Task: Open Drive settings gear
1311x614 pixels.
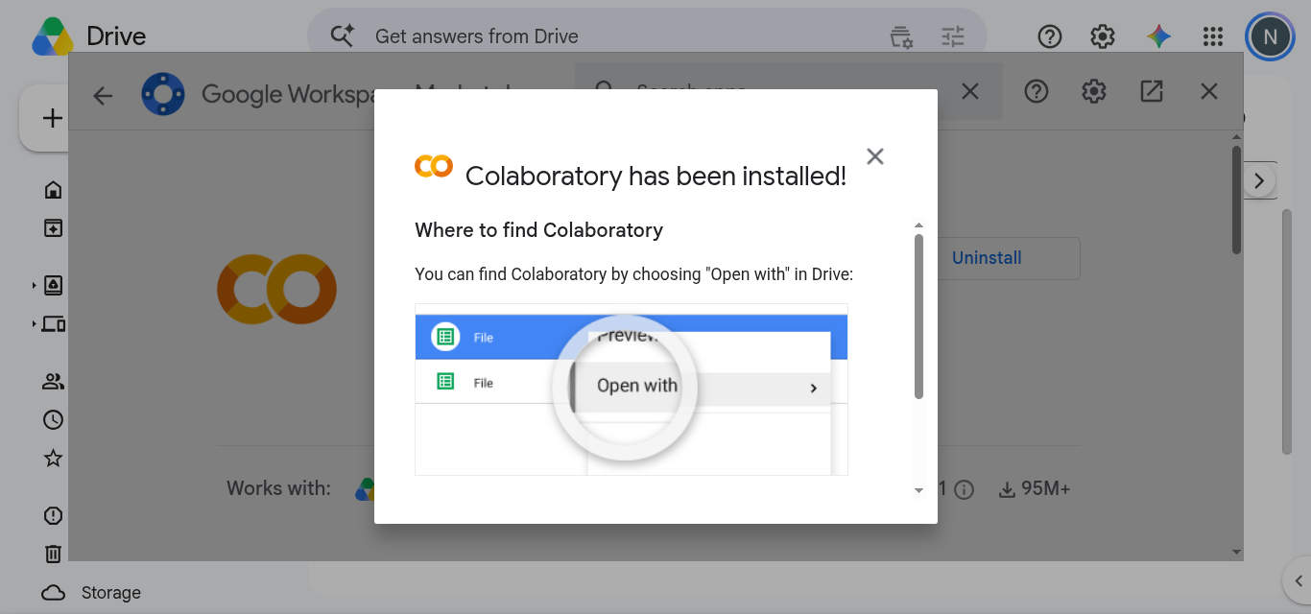Action: point(1103,36)
